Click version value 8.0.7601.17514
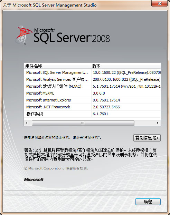The image size is (170, 215). coord(106,100)
